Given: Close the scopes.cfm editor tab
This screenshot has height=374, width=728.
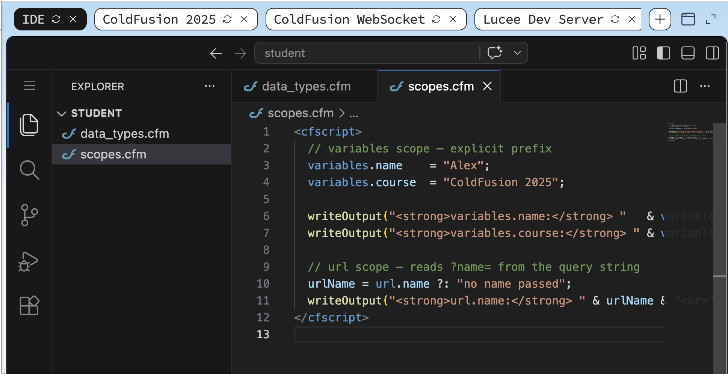Looking at the screenshot, I should pos(487,86).
